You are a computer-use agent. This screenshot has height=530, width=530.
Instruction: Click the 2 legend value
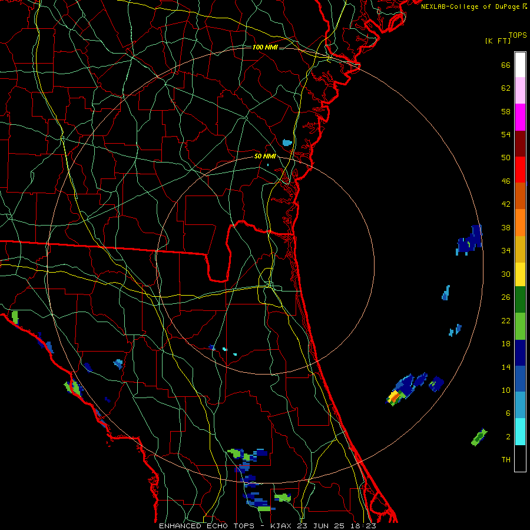tap(508, 436)
